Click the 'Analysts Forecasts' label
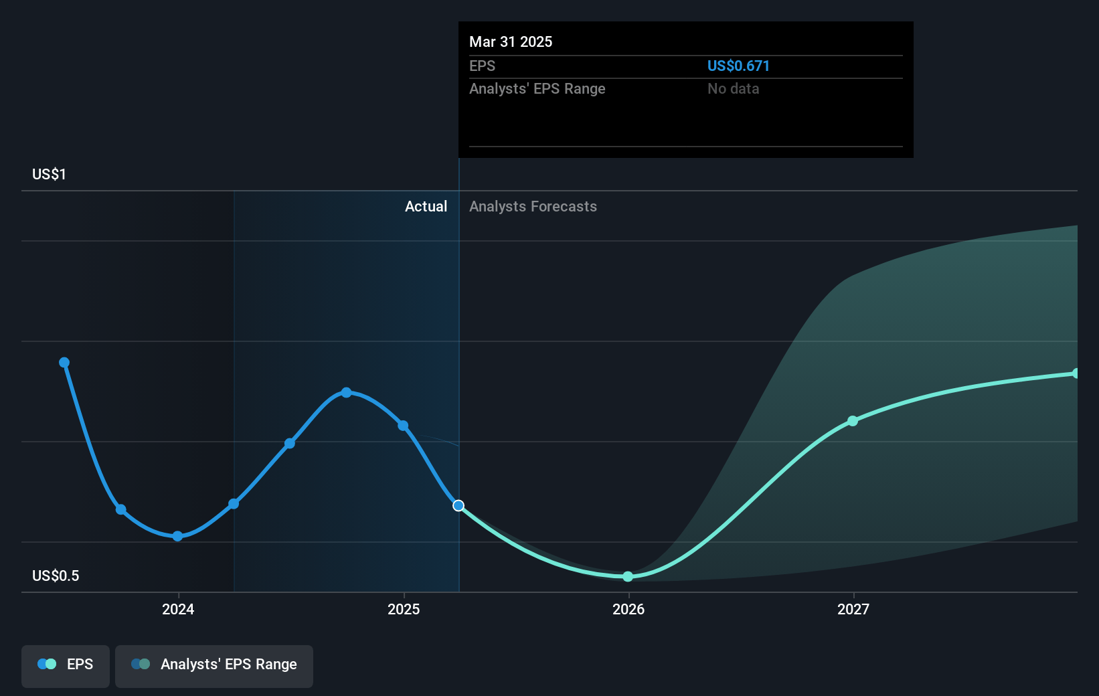This screenshot has height=696, width=1099. click(x=533, y=206)
